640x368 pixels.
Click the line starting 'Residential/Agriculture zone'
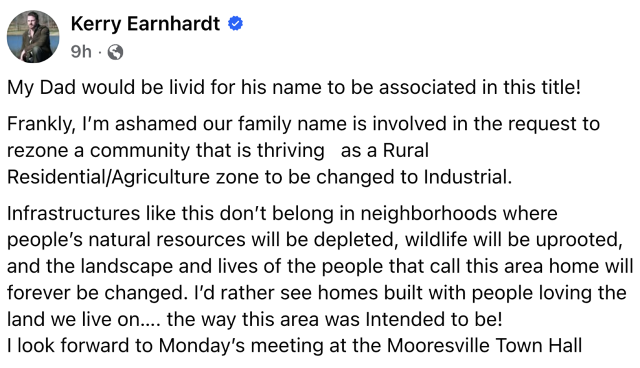pyautogui.click(x=259, y=177)
